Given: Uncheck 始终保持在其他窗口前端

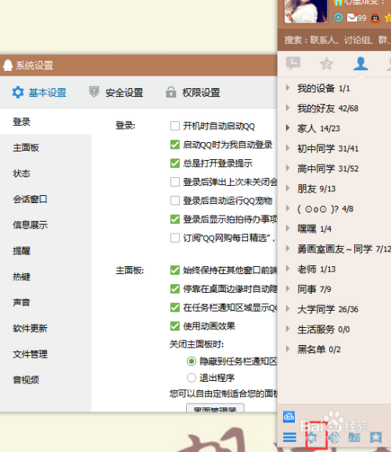Looking at the screenshot, I should [174, 270].
